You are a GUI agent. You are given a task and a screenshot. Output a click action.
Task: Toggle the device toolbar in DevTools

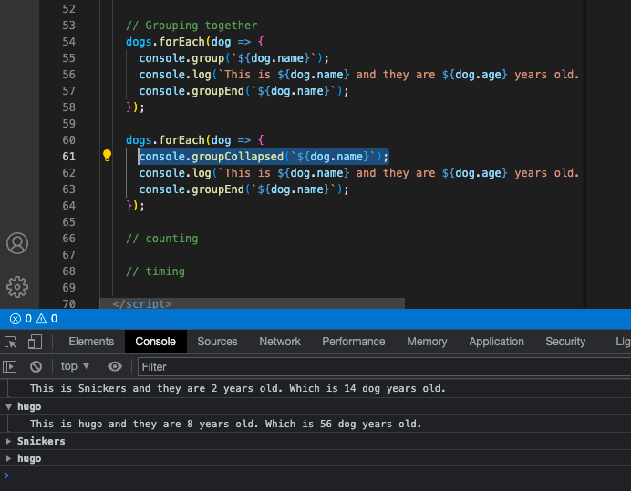35,342
